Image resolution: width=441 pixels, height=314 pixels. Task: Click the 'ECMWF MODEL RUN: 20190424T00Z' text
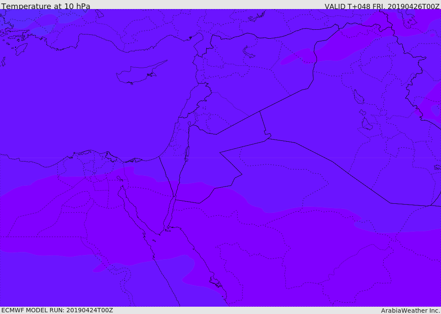coord(57,310)
